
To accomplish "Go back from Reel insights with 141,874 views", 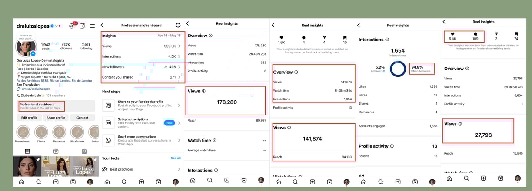I will [x=273, y=25].
